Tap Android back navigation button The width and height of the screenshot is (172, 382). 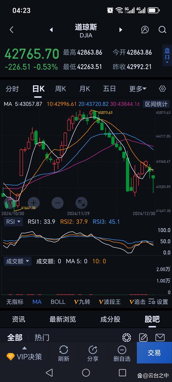(49, 372)
